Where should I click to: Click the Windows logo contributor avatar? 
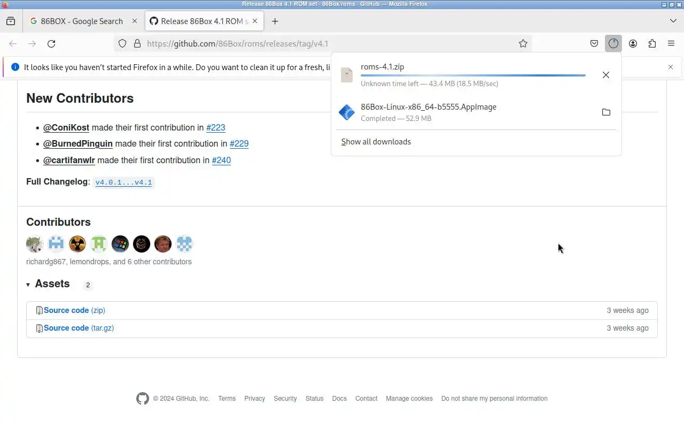pos(120,244)
